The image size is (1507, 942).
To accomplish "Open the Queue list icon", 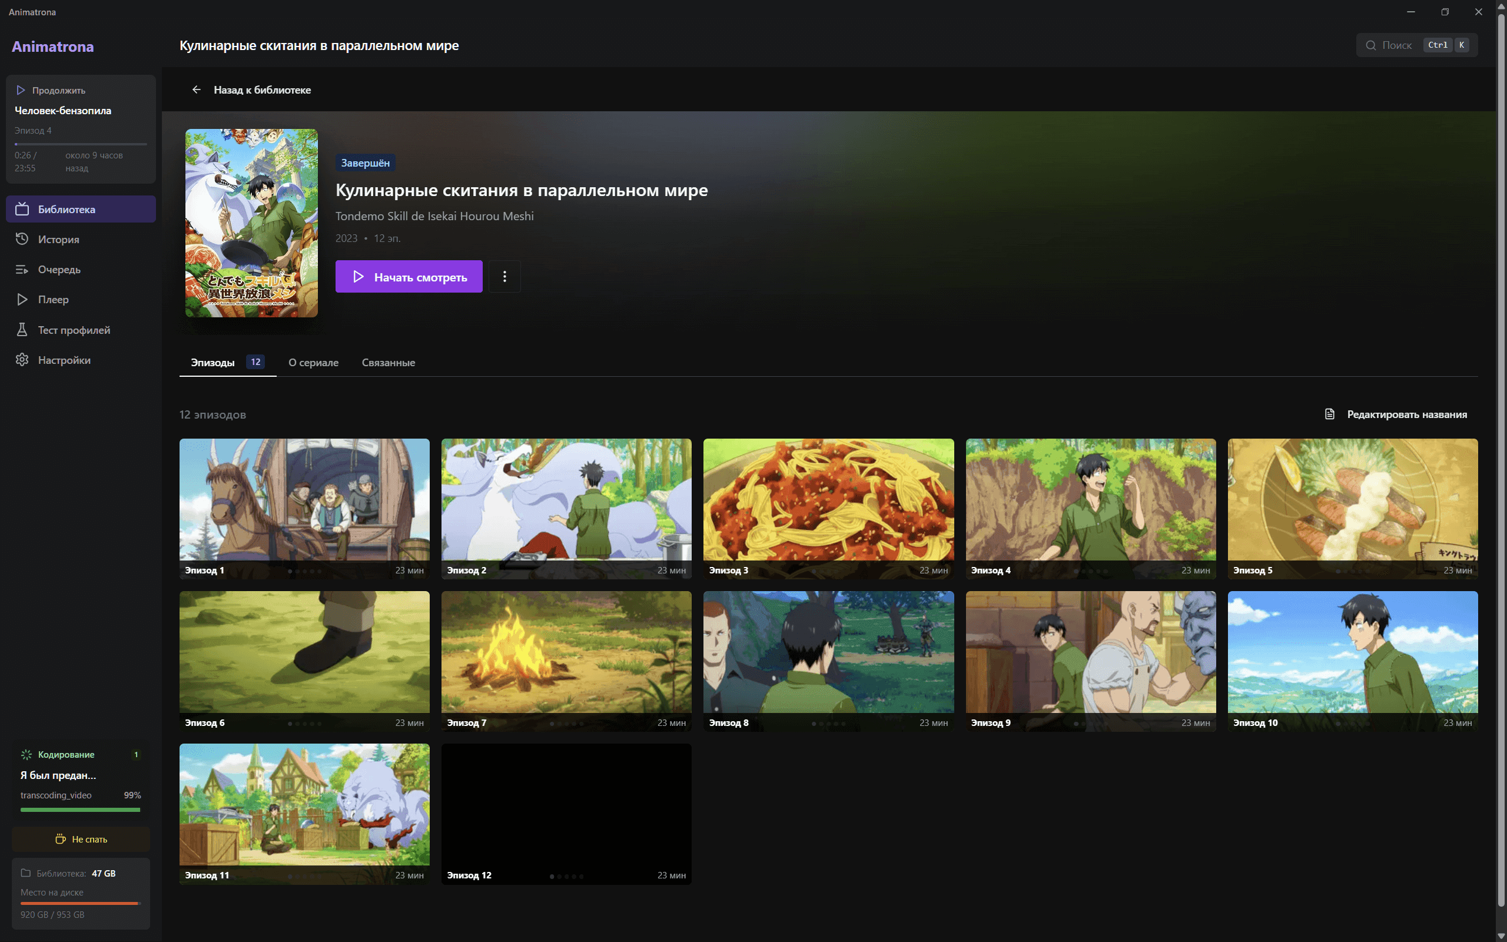I will point(22,269).
